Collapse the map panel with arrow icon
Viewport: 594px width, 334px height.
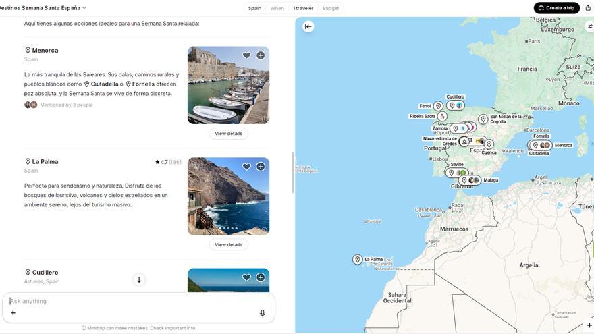click(x=308, y=26)
